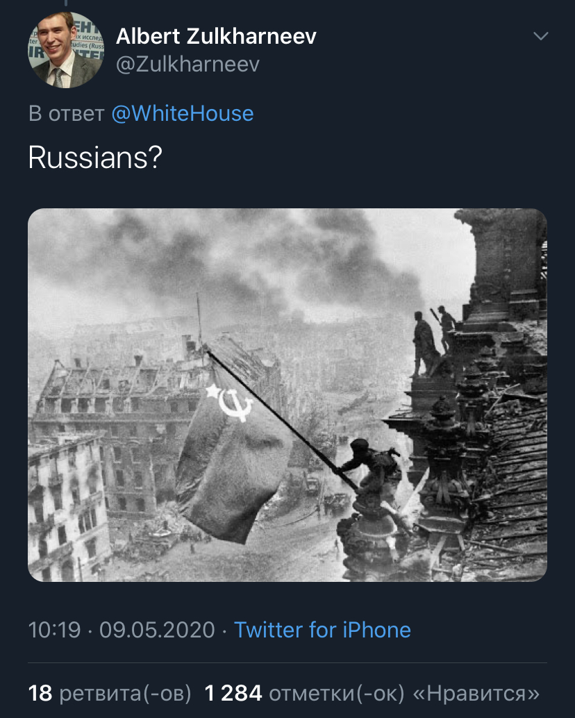Open the @WhiteHouse mention link
This screenshot has width=575, height=718.
point(183,113)
